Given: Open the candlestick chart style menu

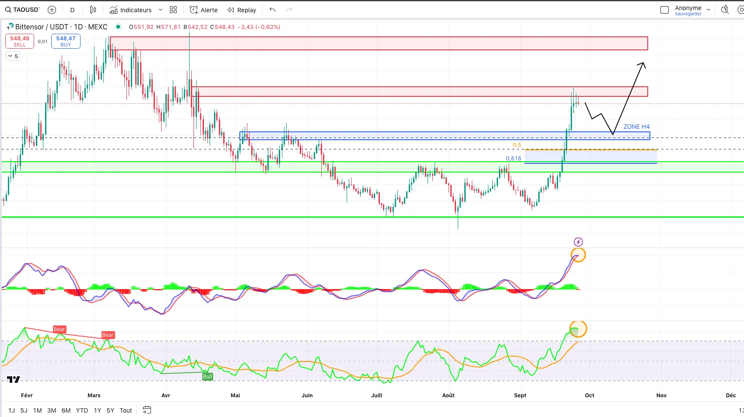Looking at the screenshot, I should pos(93,10).
